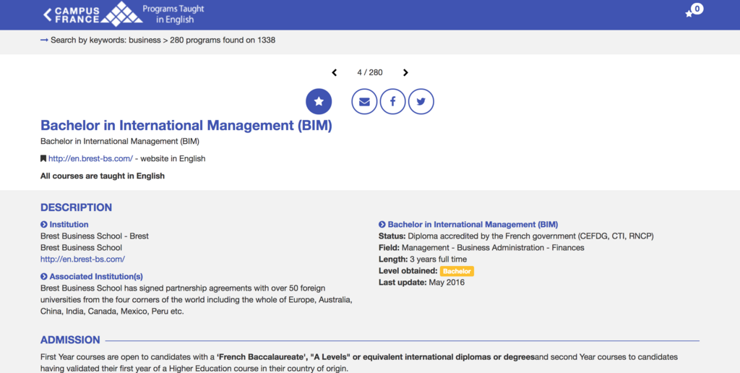Click the First Year courses admission paragraph
Screen dimensions: 740x373
(x=359, y=363)
